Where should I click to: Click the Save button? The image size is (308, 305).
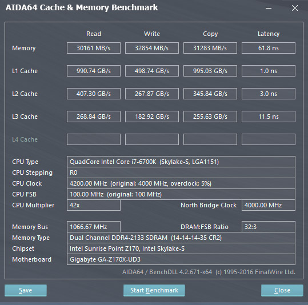[26, 290]
